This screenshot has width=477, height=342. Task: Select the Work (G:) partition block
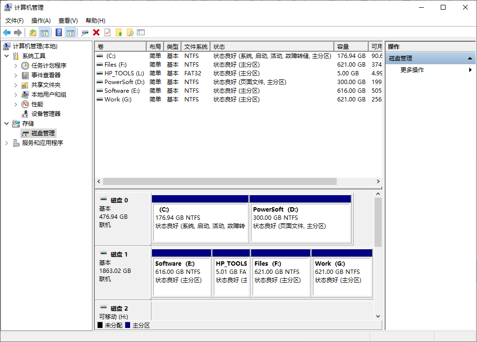[x=342, y=273]
